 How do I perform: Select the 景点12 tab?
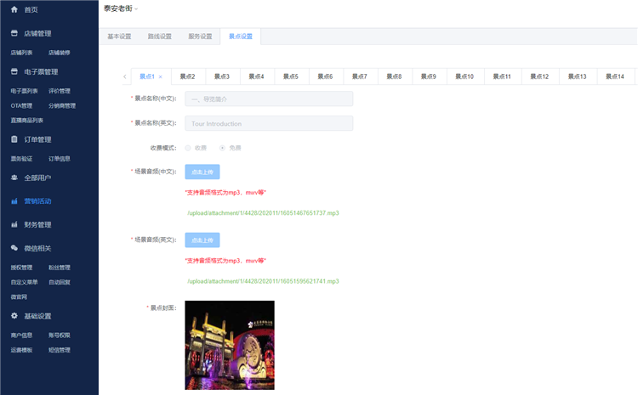click(539, 76)
